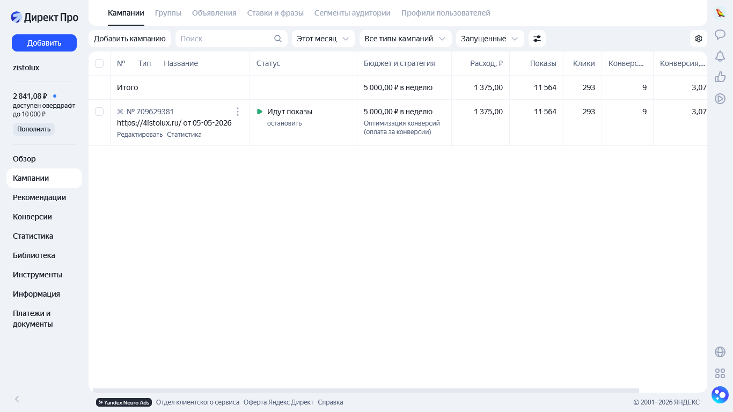Image resolution: width=733 pixels, height=412 pixels.
Task: Open Статистика link under campaign
Action: (x=184, y=135)
